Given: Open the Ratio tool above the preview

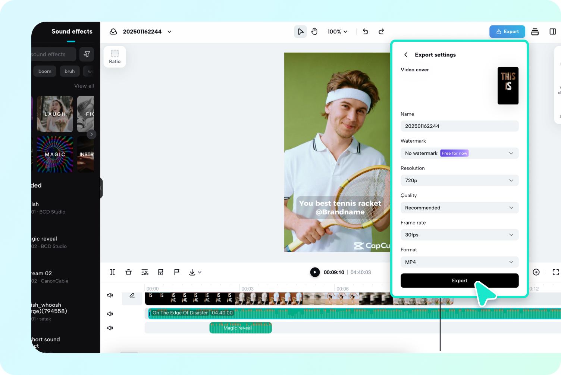Looking at the screenshot, I should (115, 56).
